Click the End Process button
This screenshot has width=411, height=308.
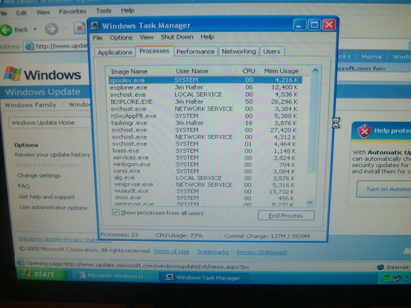pos(286,215)
